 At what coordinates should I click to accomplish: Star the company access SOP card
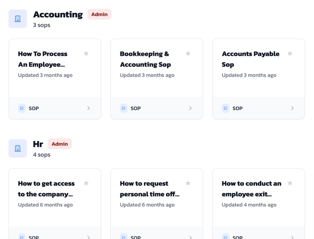[86, 183]
